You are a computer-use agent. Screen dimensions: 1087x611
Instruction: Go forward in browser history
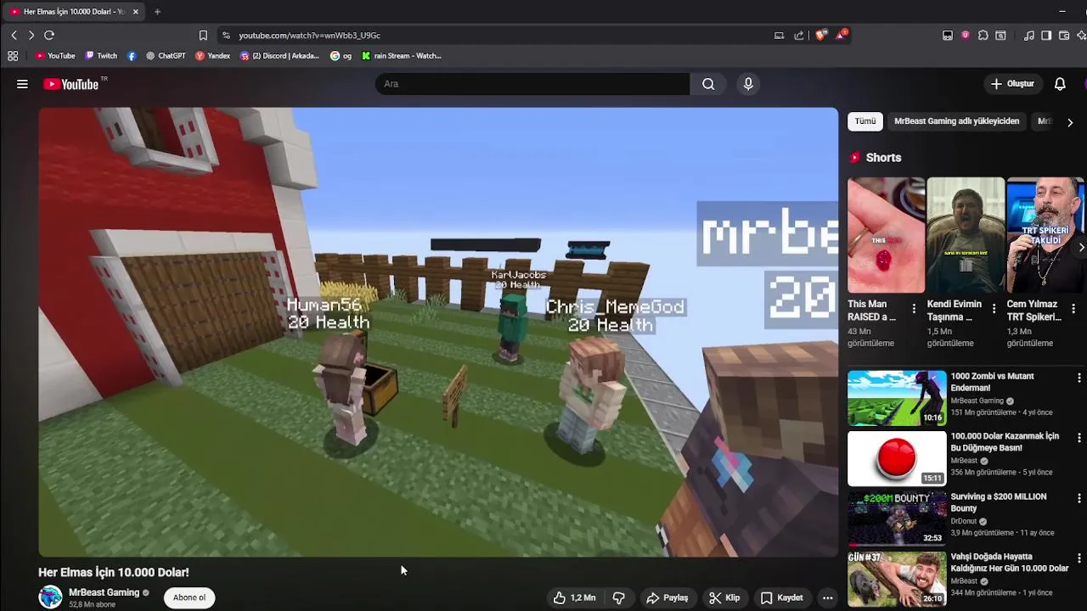31,35
